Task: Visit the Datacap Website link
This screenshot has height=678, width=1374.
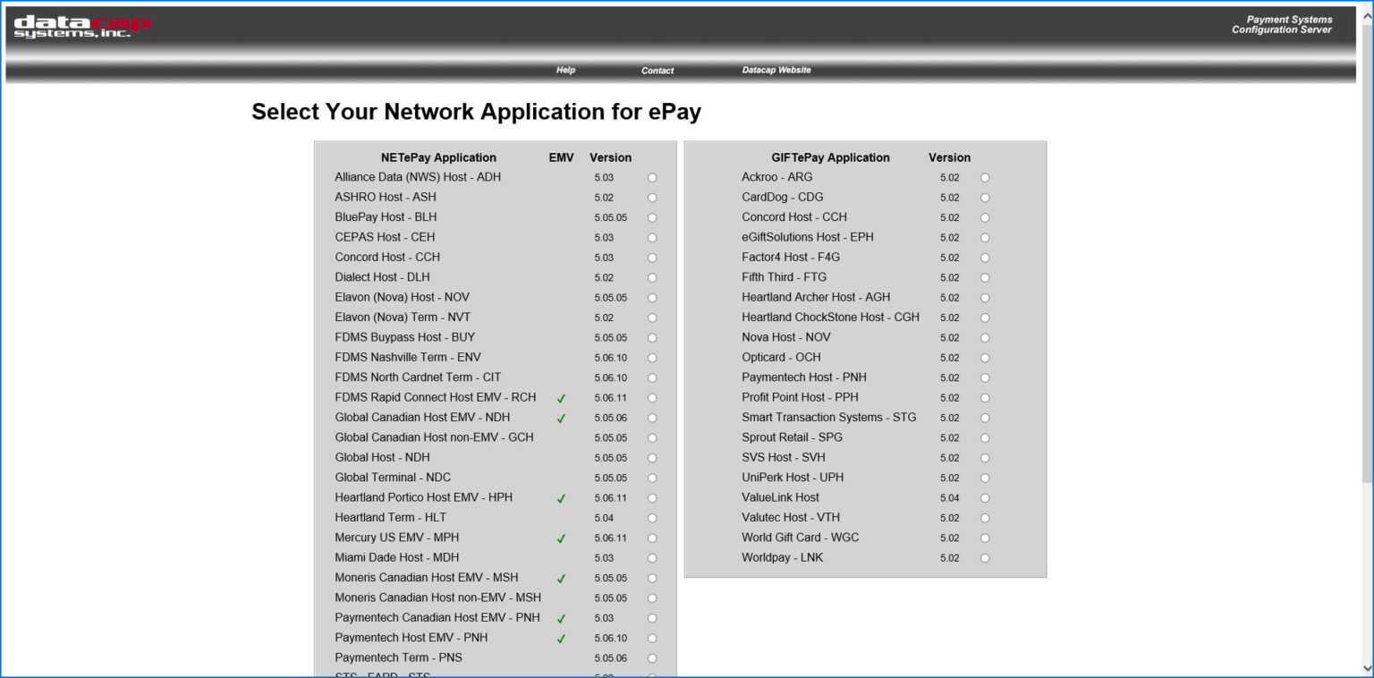Action: click(776, 70)
